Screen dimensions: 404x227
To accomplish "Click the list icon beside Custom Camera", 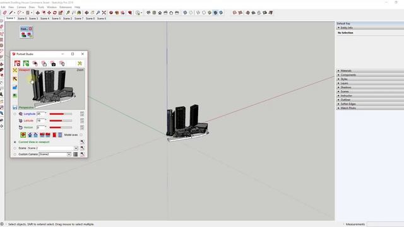I will pyautogui.click(x=76, y=154).
